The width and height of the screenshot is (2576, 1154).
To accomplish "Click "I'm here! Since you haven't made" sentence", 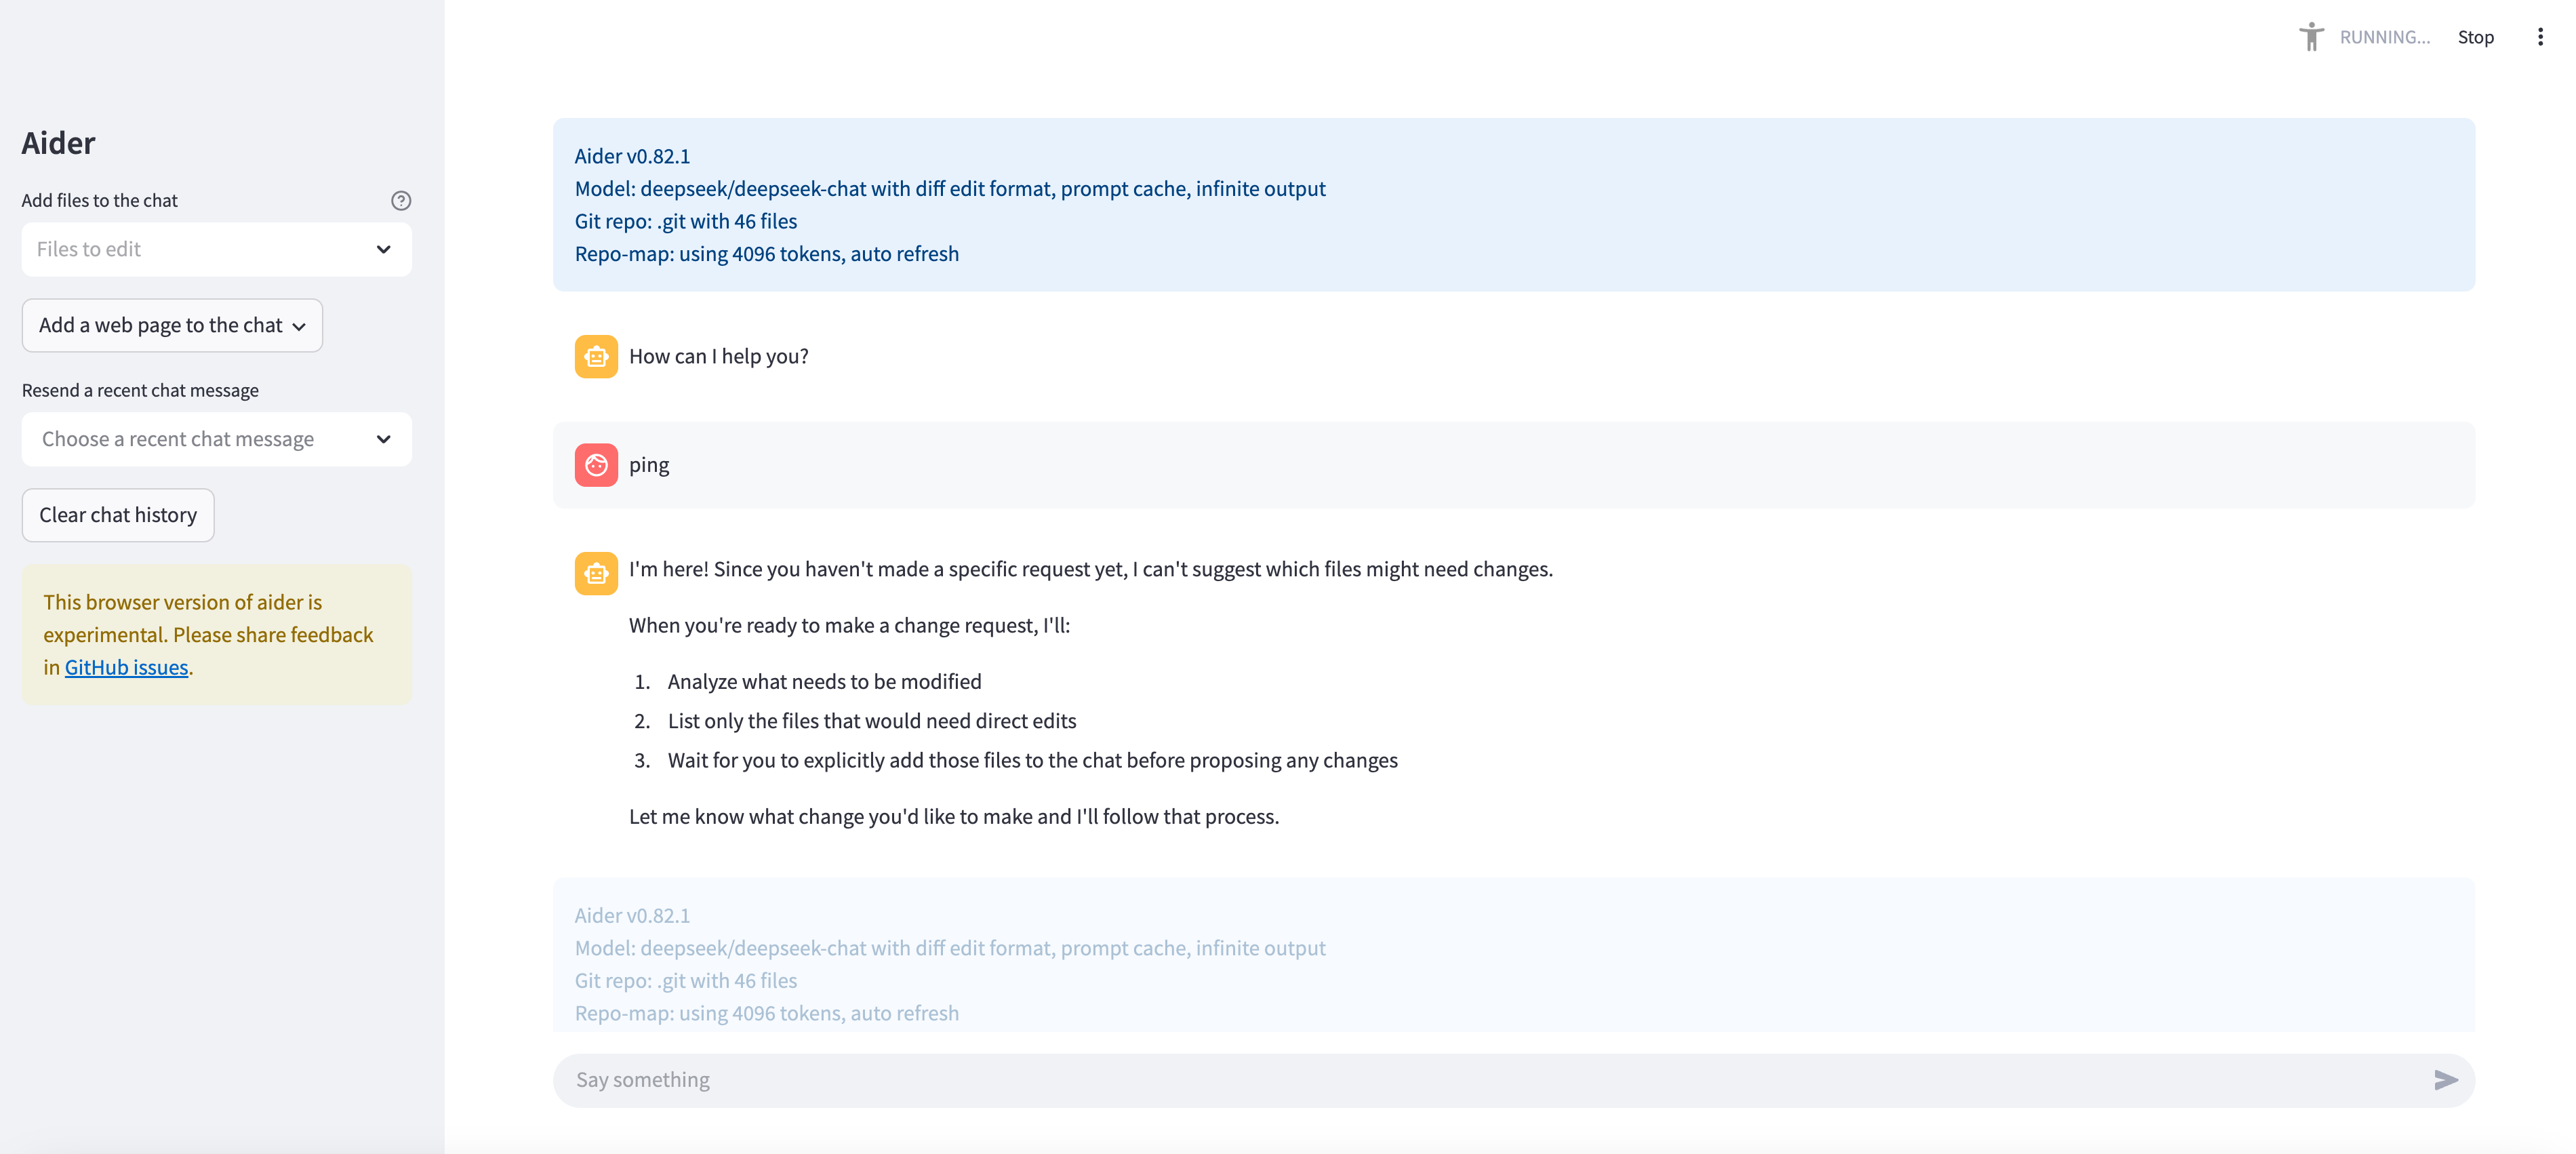I will 1091,569.
